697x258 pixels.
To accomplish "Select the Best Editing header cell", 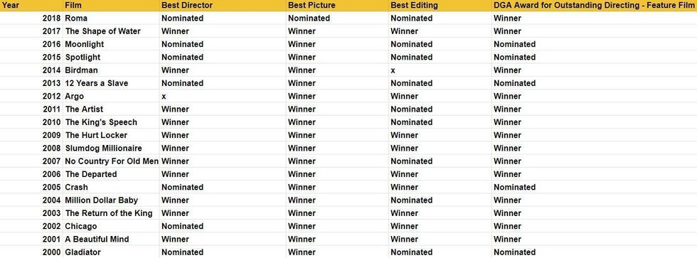I will click(x=440, y=5).
